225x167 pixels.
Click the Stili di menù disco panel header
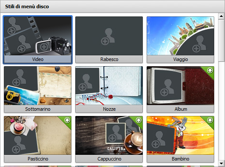(112, 6)
